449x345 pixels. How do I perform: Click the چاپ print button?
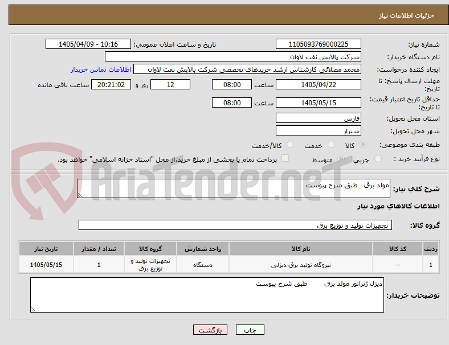tap(250, 330)
